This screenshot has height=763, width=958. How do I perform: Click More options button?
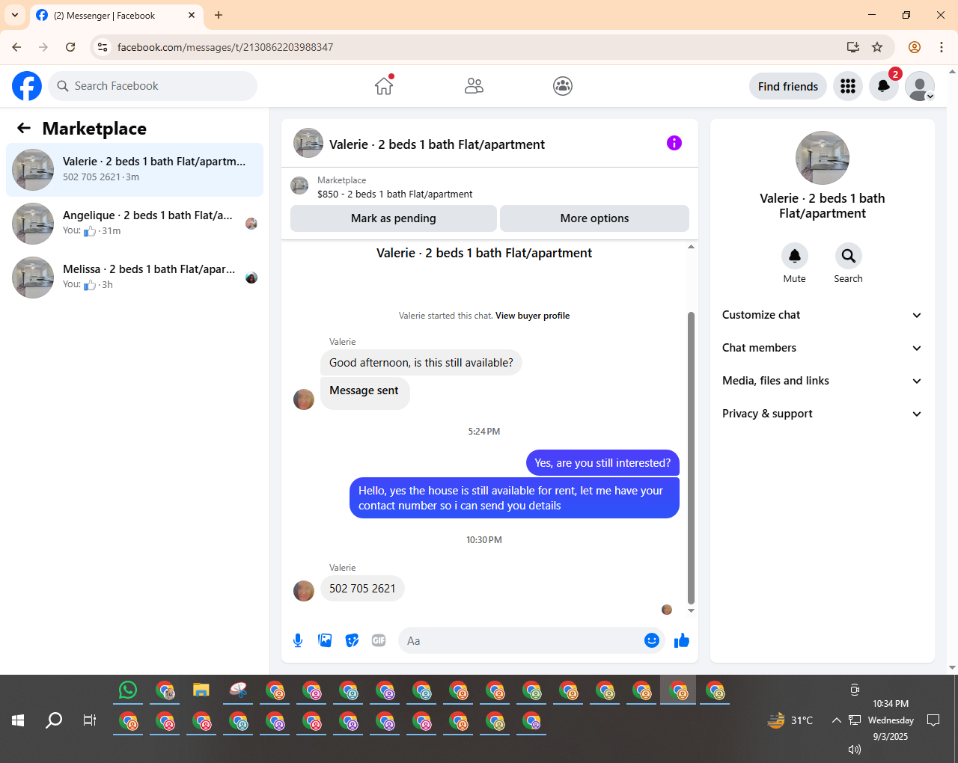(594, 218)
